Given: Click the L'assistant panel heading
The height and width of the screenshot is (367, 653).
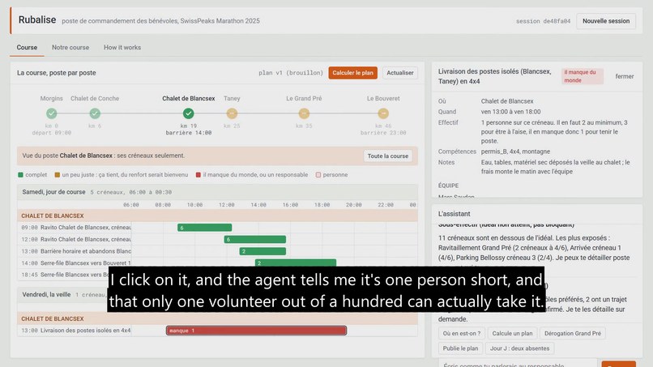Looking at the screenshot, I should pyautogui.click(x=454, y=214).
